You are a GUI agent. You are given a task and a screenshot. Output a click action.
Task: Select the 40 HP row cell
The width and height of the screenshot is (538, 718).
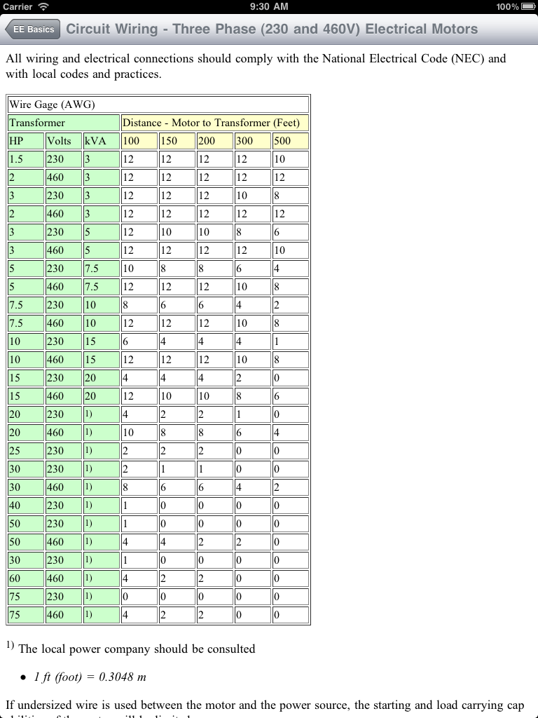point(26,506)
